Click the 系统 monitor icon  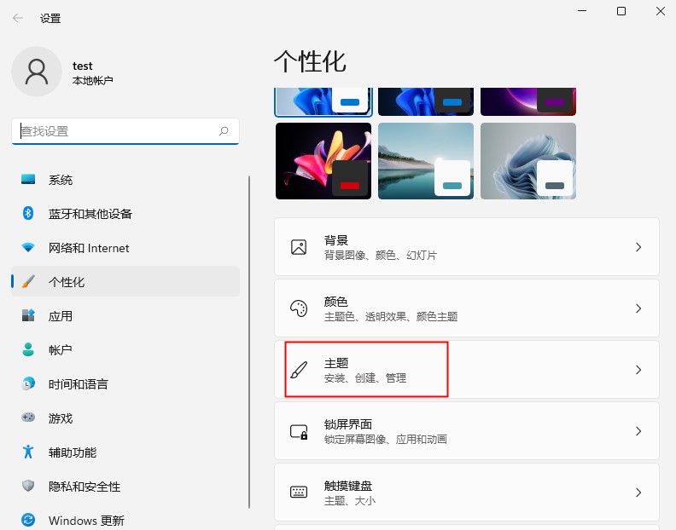click(28, 179)
